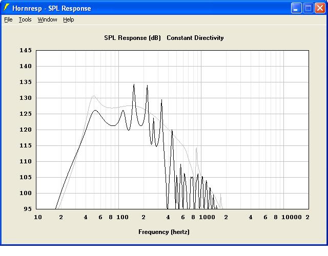328x256 pixels.
Task: Click the 1000 label on frequency axis
Action: pyautogui.click(x=207, y=217)
